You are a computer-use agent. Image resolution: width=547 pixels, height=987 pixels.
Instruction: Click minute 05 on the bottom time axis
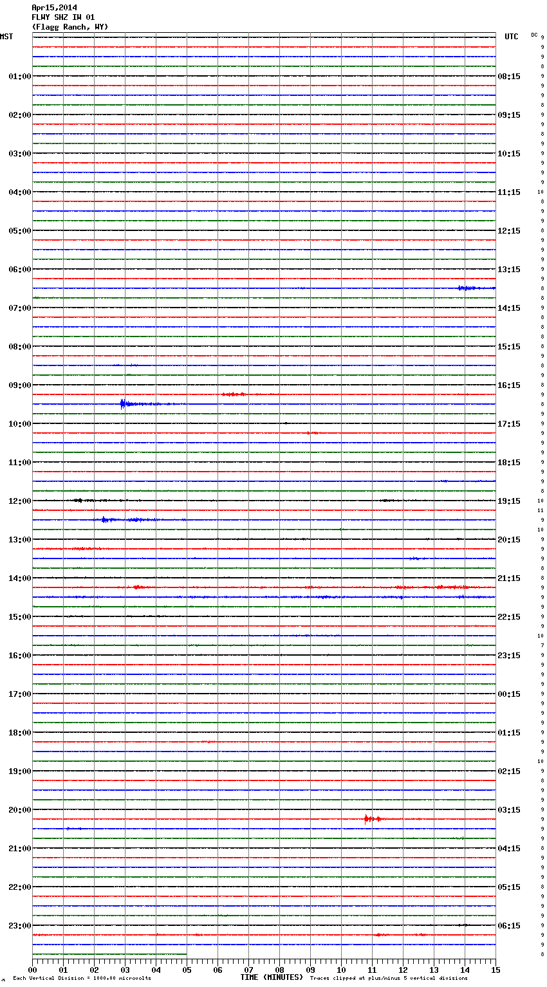coord(187,970)
